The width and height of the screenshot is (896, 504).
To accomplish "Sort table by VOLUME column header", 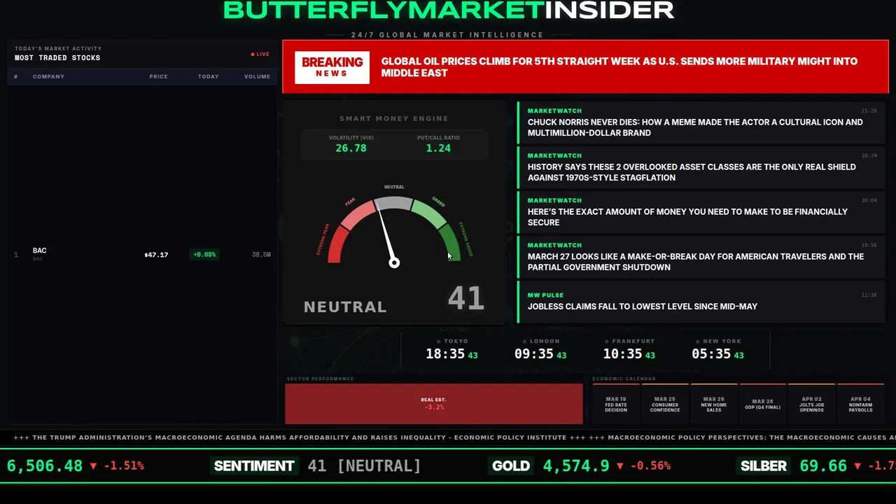I will pos(257,76).
